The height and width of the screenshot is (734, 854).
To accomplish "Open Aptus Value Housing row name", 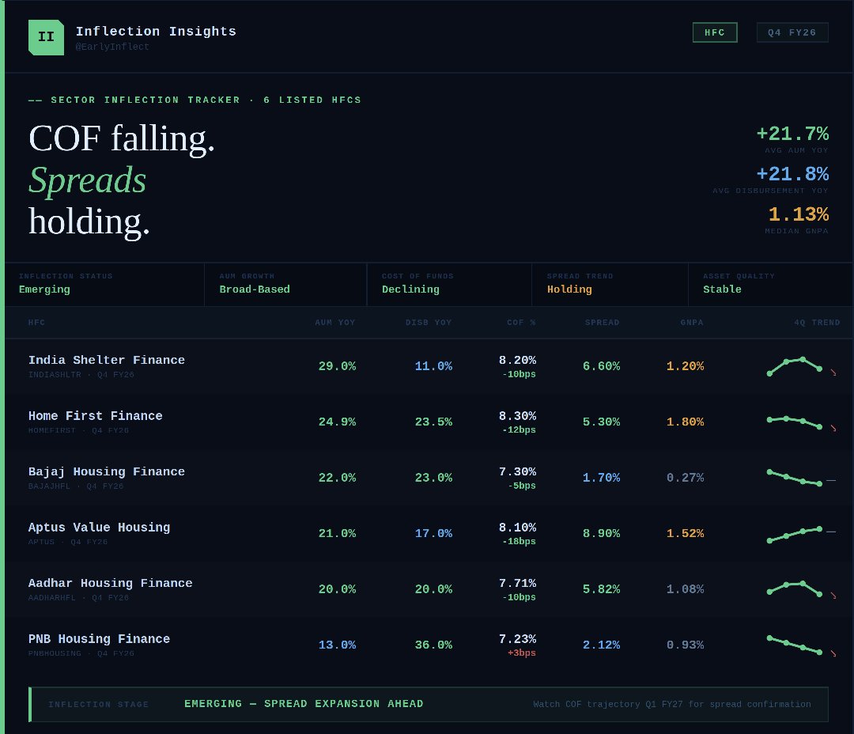I will [x=99, y=528].
